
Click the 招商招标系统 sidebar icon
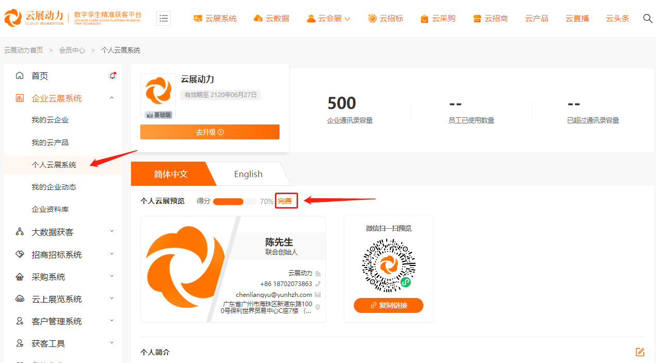[x=20, y=255]
